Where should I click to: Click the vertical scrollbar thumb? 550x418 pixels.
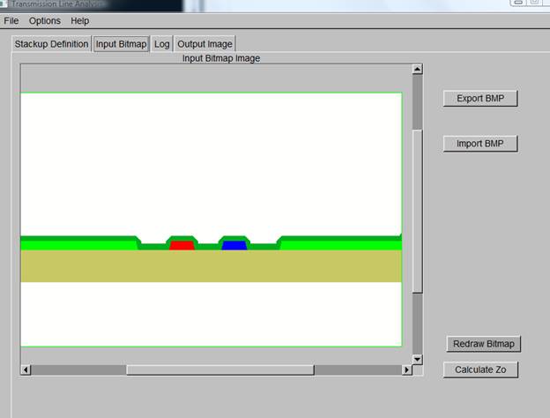[x=418, y=212]
